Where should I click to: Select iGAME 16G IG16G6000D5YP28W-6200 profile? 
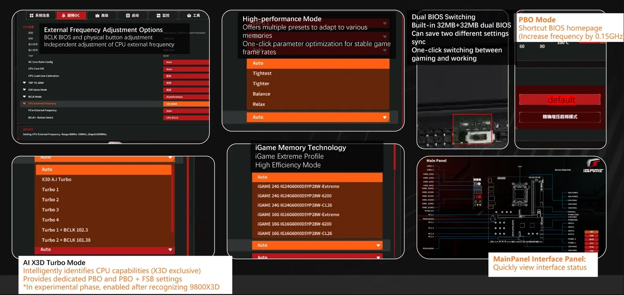tap(317, 224)
